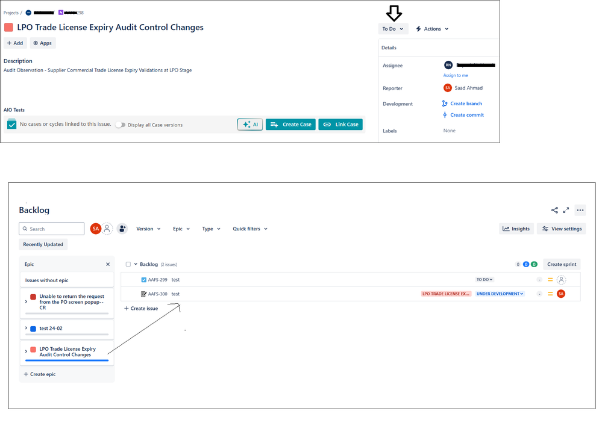This screenshot has height=426, width=602.
Task: Click Saad Ahmad reporter avatar
Action: (447, 88)
